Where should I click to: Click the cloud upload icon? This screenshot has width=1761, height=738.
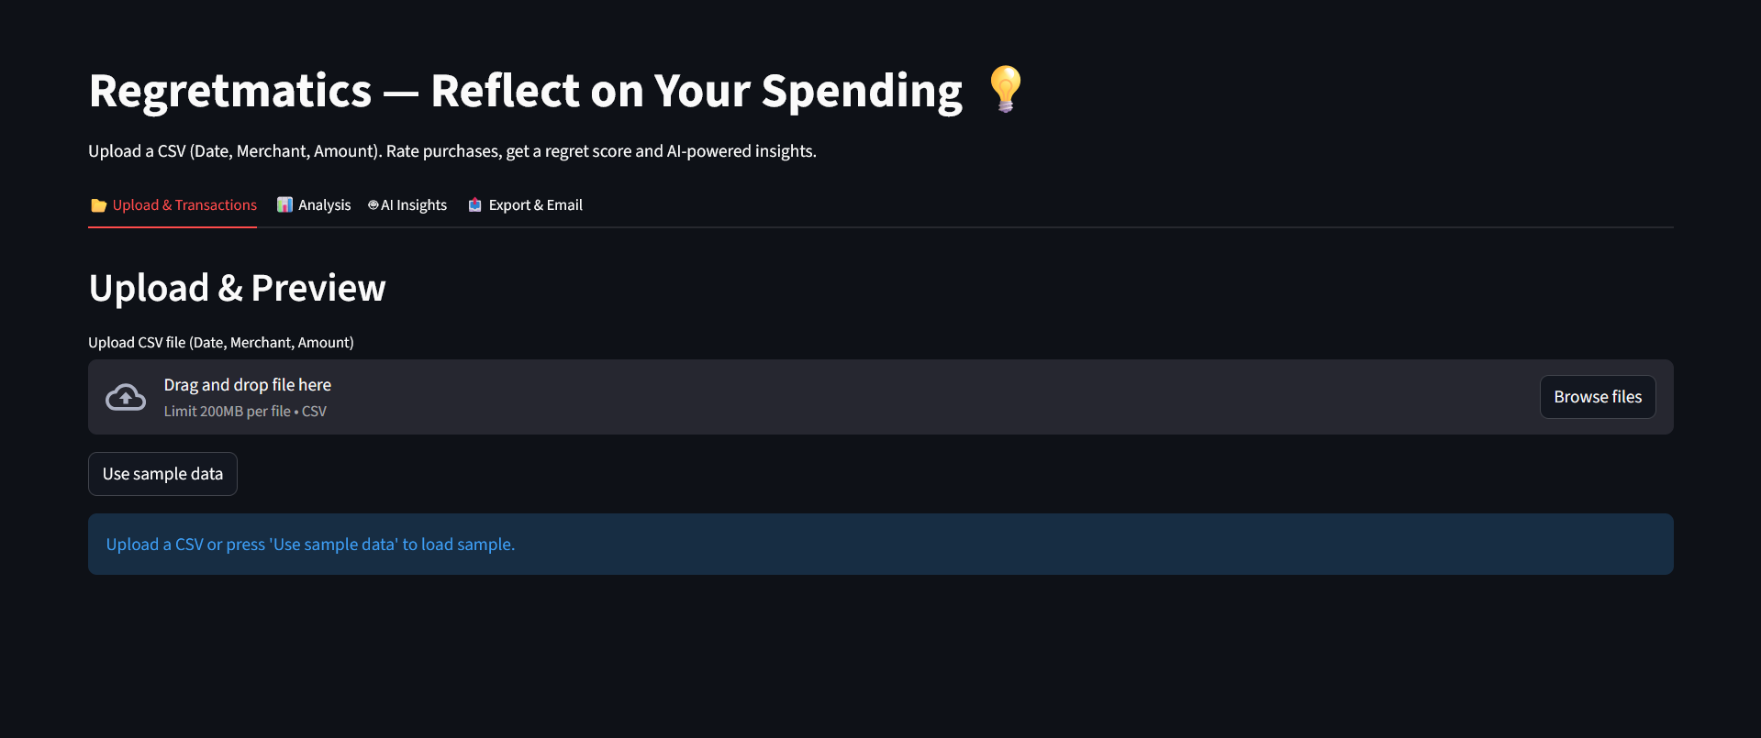click(126, 397)
